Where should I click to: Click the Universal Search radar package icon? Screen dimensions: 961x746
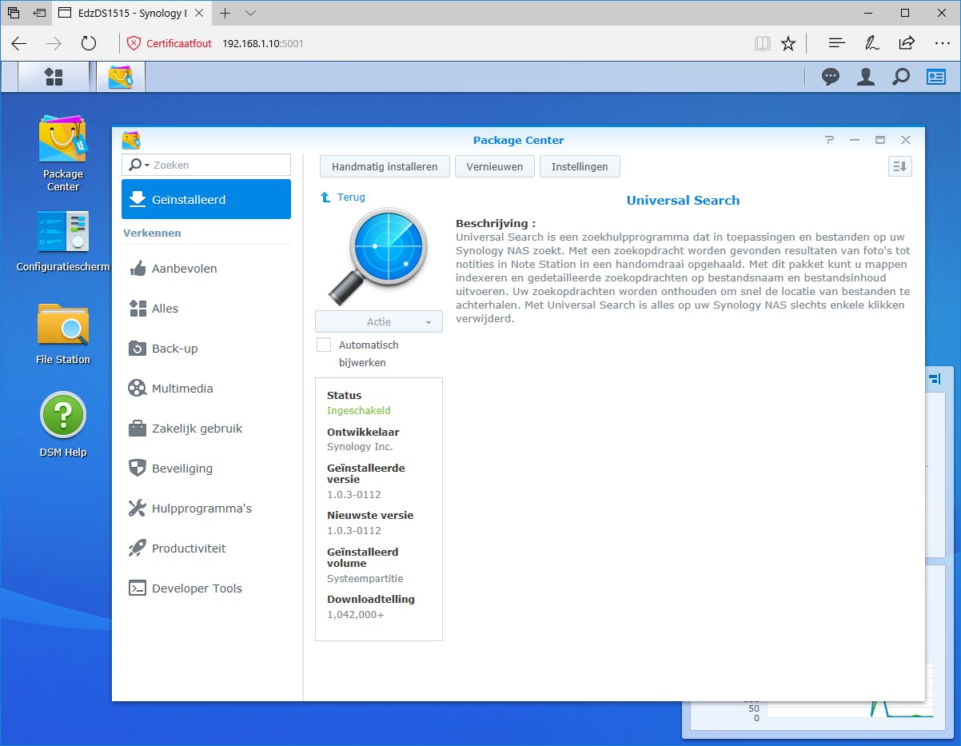(378, 257)
